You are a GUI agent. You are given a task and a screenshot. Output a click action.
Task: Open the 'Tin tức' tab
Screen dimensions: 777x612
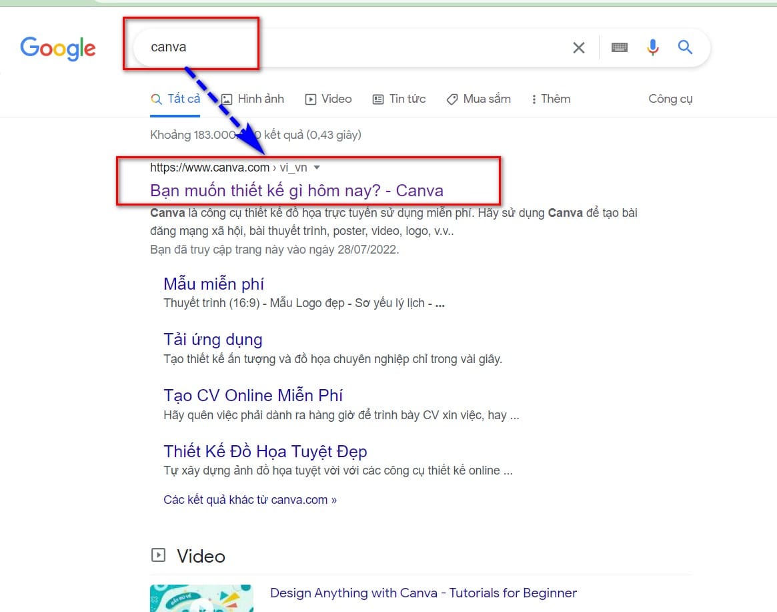pos(399,99)
